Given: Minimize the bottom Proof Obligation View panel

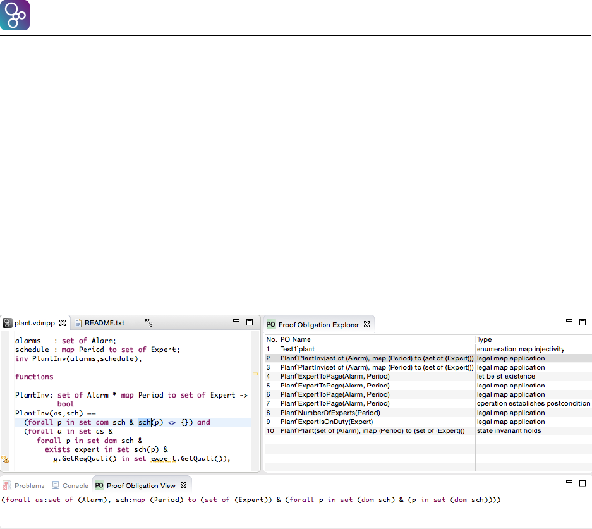Looking at the screenshot, I should tap(570, 483).
